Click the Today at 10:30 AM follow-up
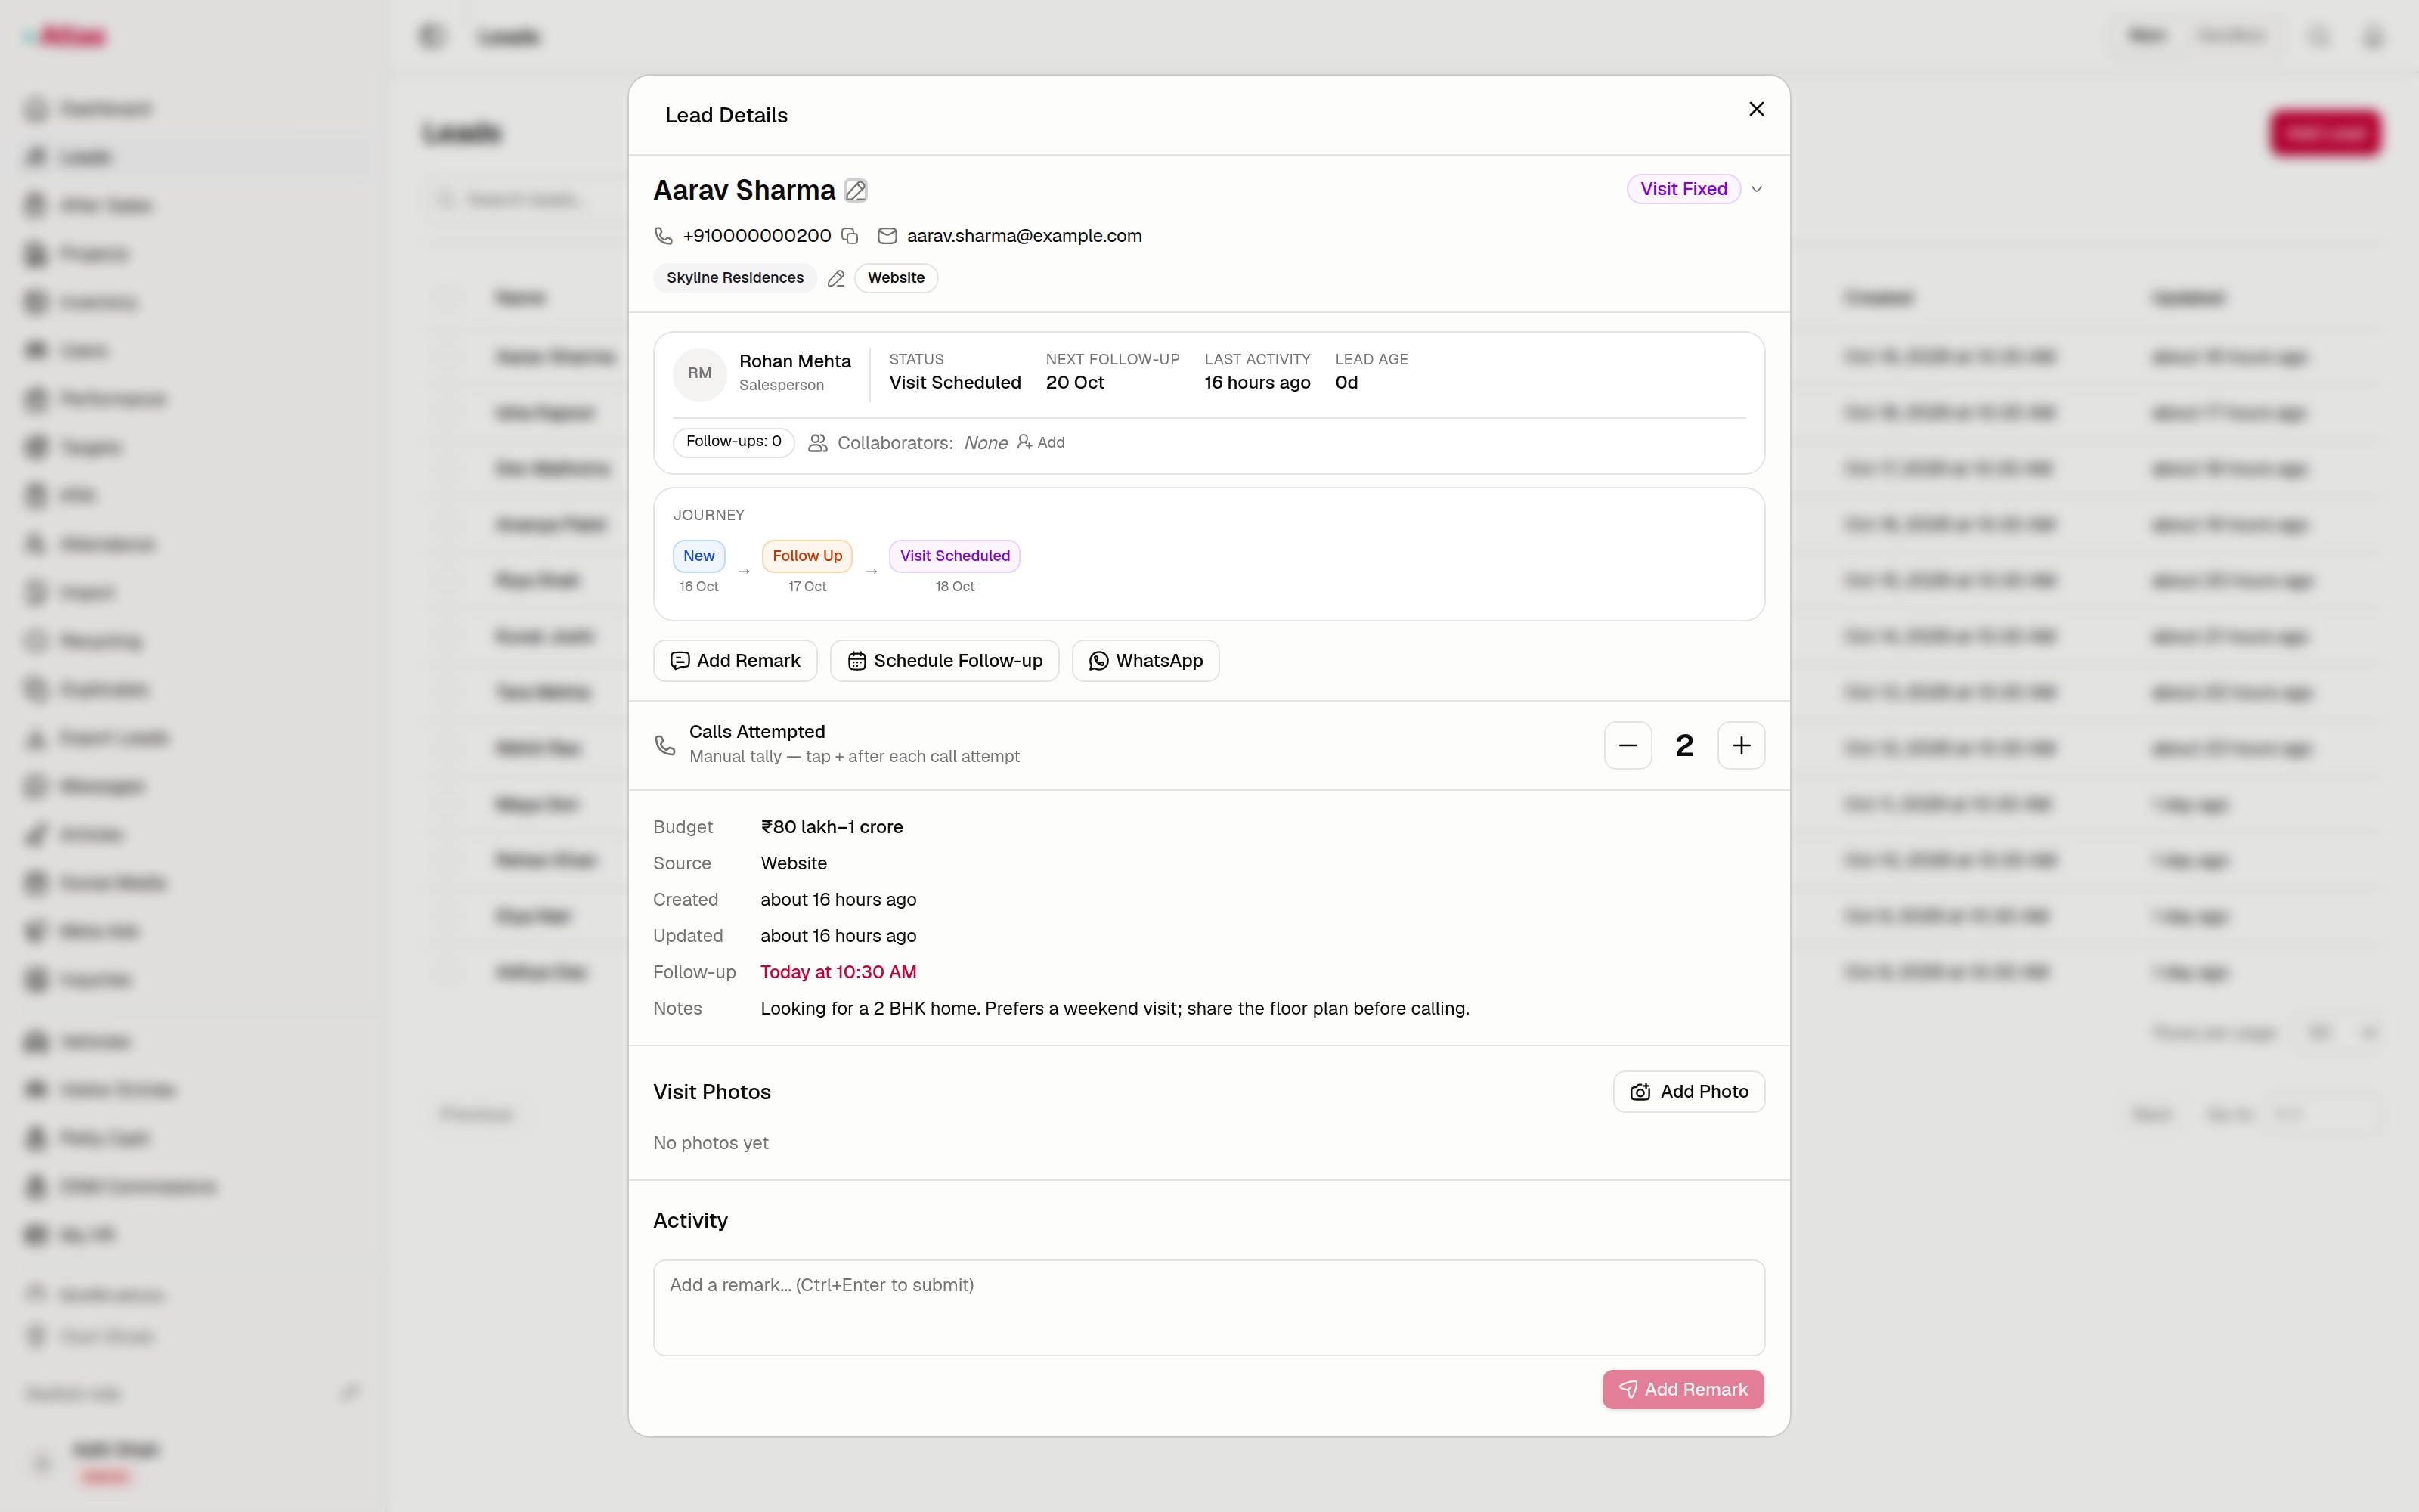 point(838,972)
